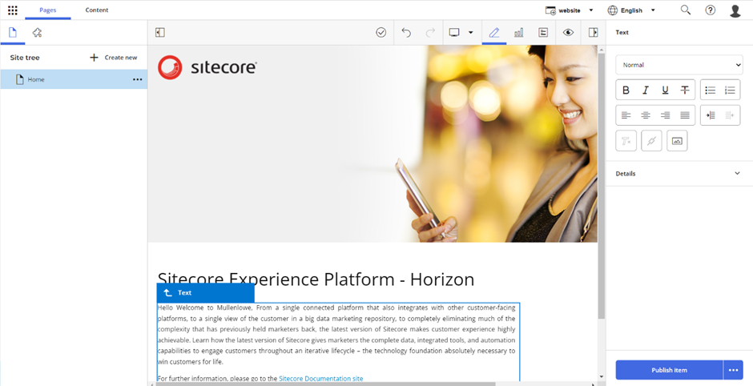Collapse the right panel toggle icon
Viewport: 753px width, 386px height.
click(593, 33)
